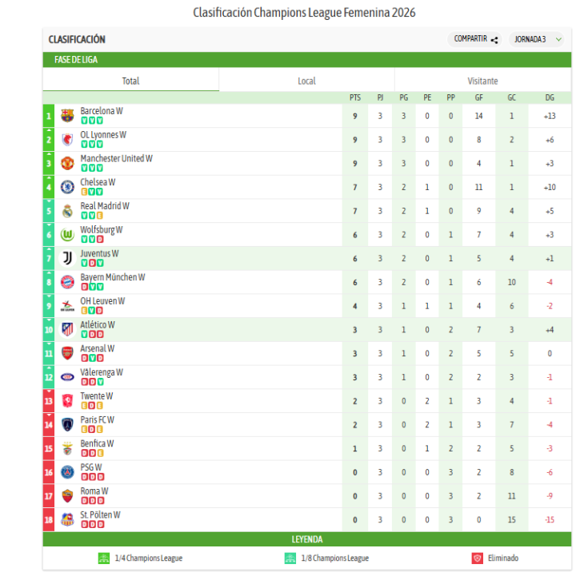Click the share icon next to Compartir
Image resolution: width=576 pixels, height=584 pixels.
[x=494, y=39]
